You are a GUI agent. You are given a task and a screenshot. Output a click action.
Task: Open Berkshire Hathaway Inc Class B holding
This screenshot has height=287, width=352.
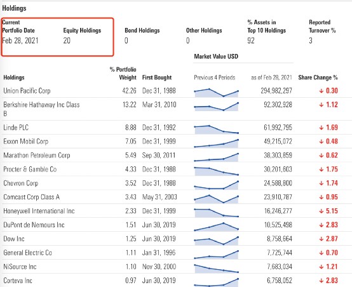coord(41,109)
